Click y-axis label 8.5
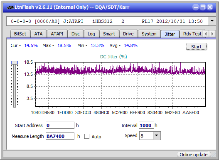This screenshot has height=160, width=219. (30, 86)
